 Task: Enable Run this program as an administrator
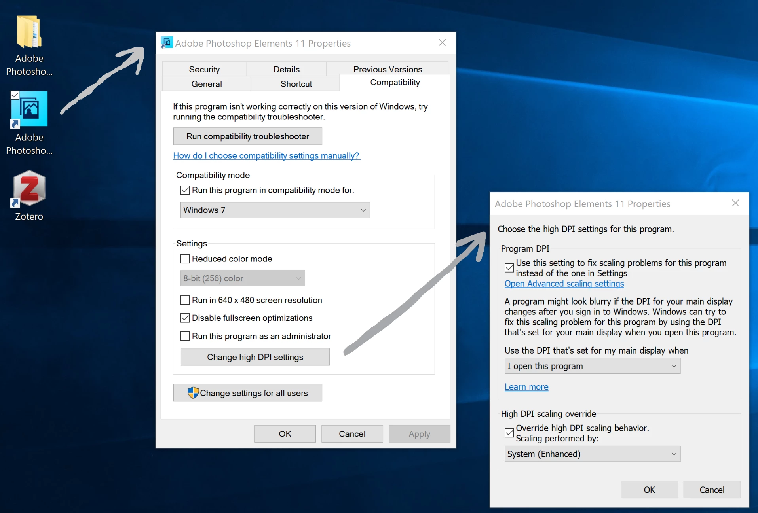[x=185, y=336]
